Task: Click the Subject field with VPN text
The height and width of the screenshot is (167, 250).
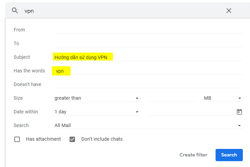Action: [x=148, y=57]
